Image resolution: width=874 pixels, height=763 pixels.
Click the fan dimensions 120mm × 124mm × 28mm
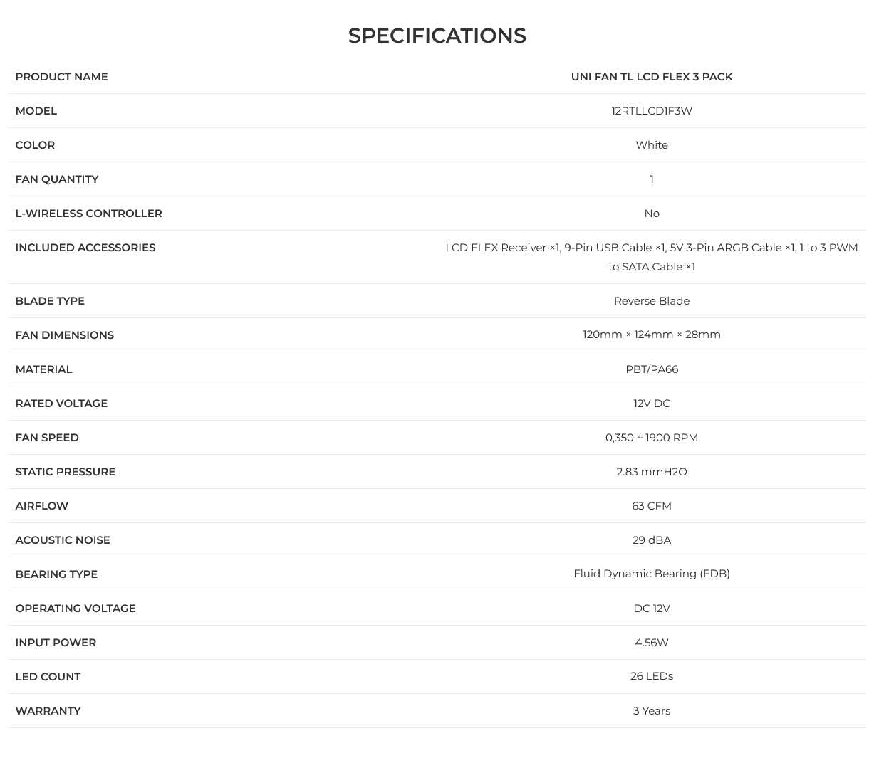click(652, 335)
